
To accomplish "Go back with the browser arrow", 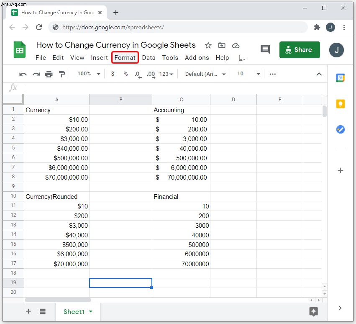I will point(12,27).
